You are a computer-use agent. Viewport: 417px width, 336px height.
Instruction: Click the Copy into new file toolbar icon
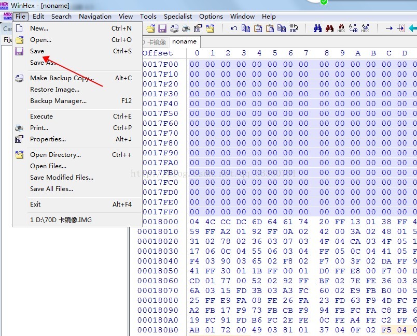(x=282, y=28)
